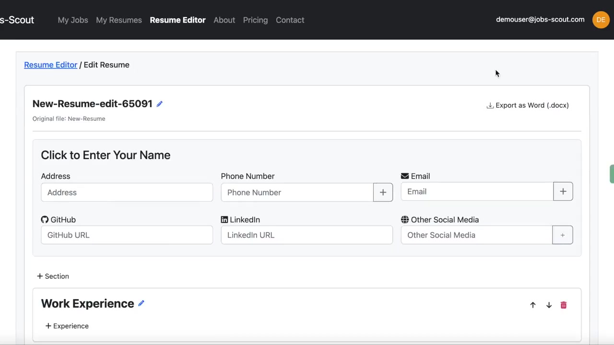Click the pencil icon beside Work Experience
This screenshot has width=614, height=345.
tap(141, 303)
